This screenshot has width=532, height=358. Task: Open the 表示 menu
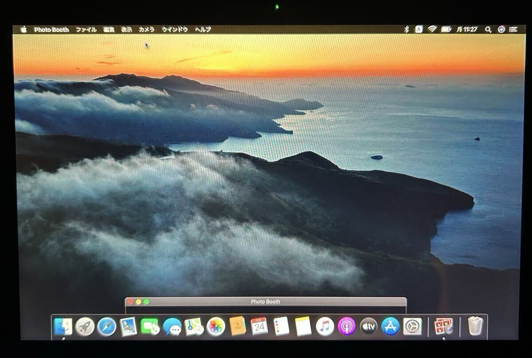point(127,30)
